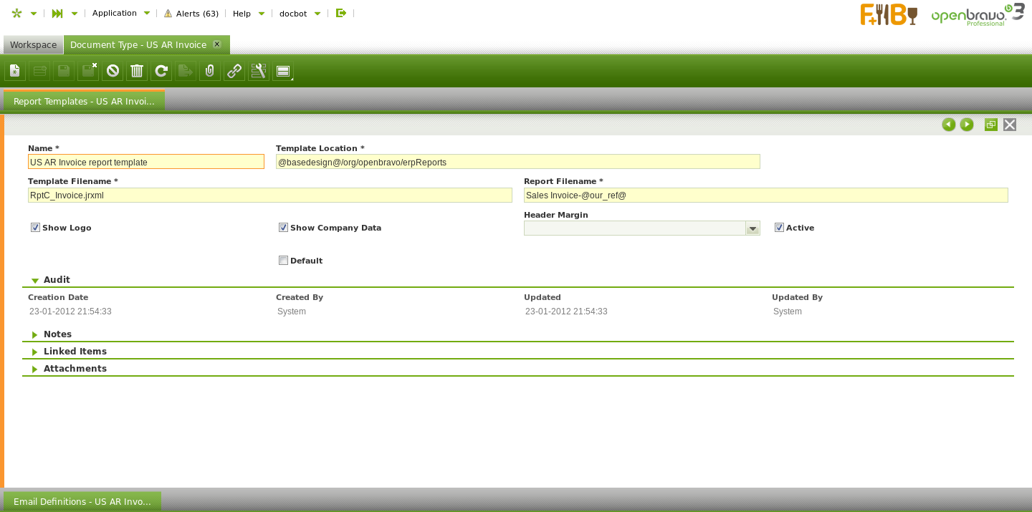This screenshot has height=512, width=1032.
Task: Expand the Notes section
Action: click(x=57, y=334)
